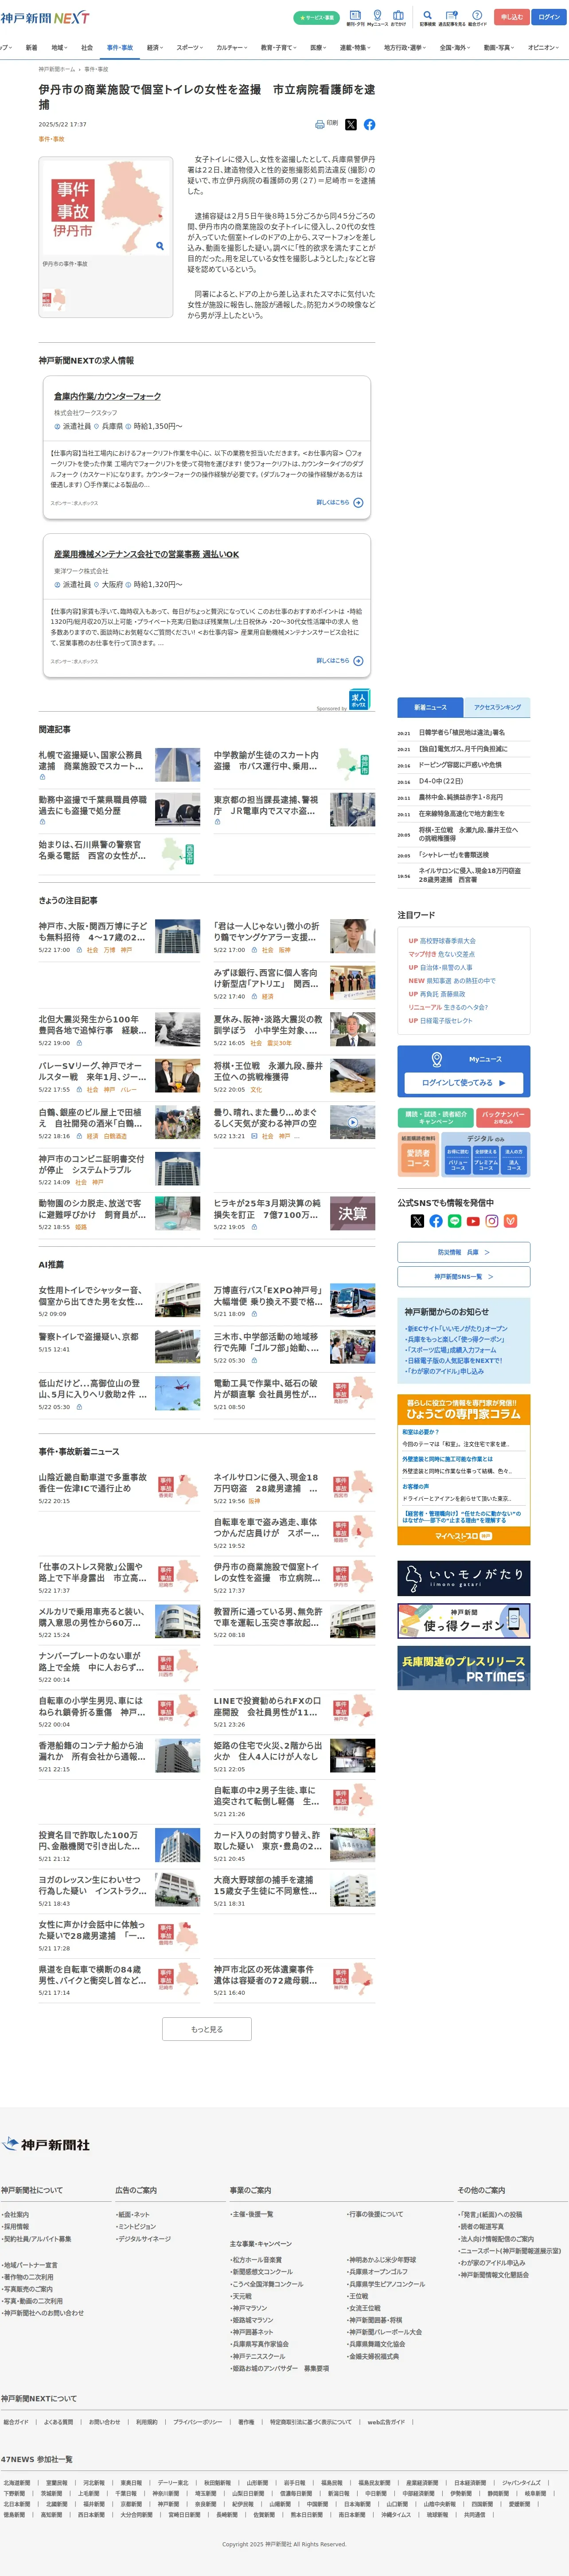Open the 防災情報 兵庫 link
569x2576 pixels.
click(x=464, y=1251)
